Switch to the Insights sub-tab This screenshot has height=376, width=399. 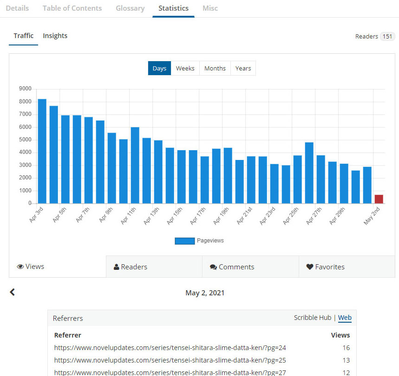tap(55, 36)
